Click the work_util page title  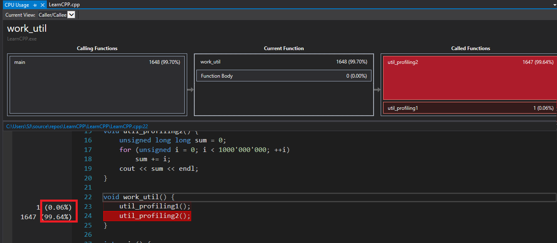point(27,28)
